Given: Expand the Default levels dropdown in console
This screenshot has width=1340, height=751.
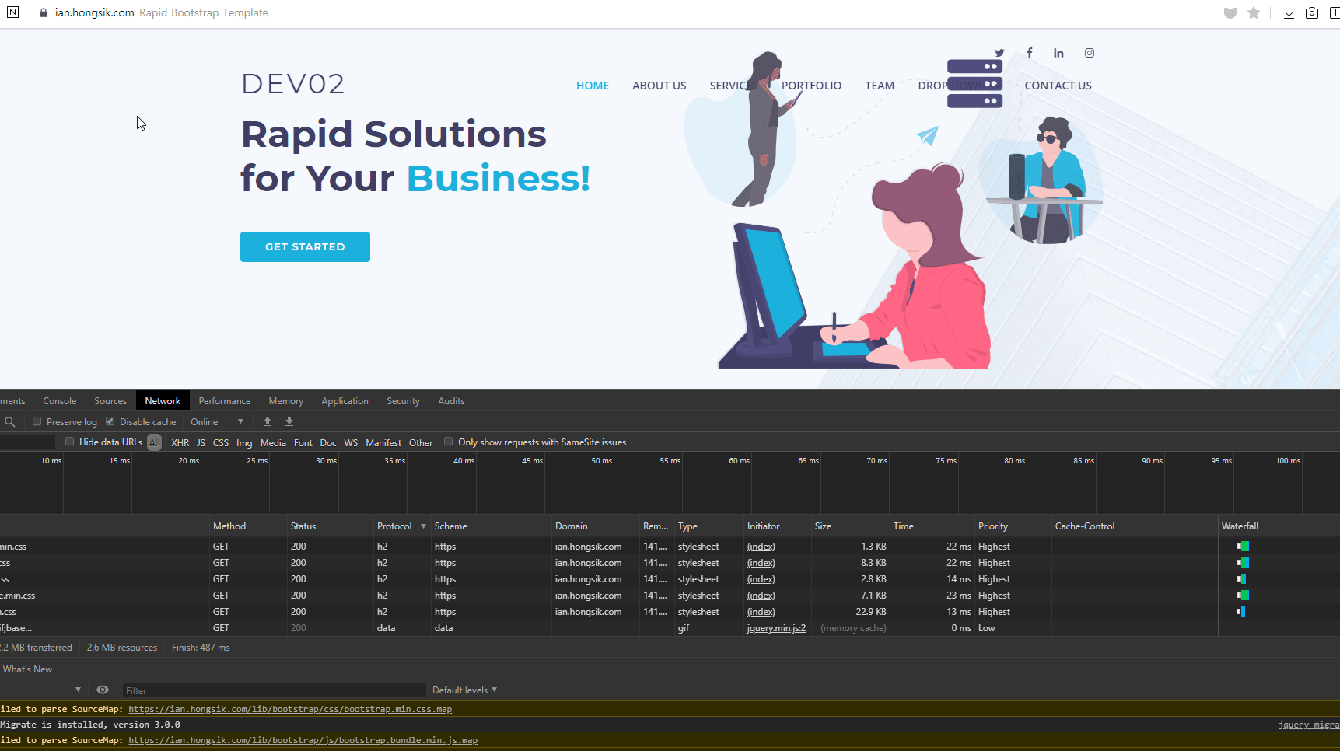Looking at the screenshot, I should click(464, 690).
